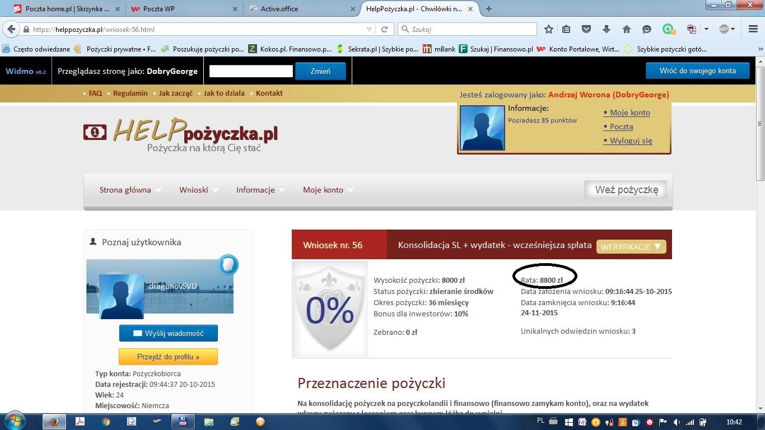Open the Jak zacząć link

click(175, 94)
